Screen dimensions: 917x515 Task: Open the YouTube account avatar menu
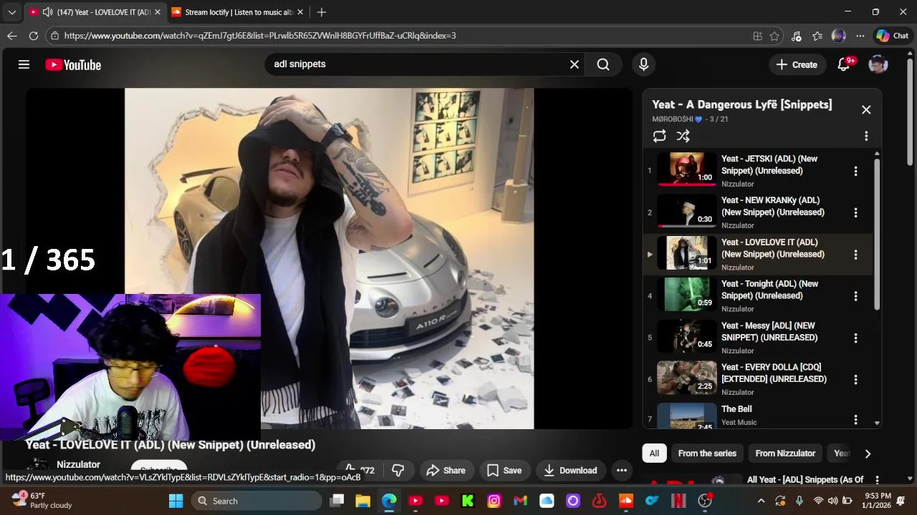click(x=878, y=64)
